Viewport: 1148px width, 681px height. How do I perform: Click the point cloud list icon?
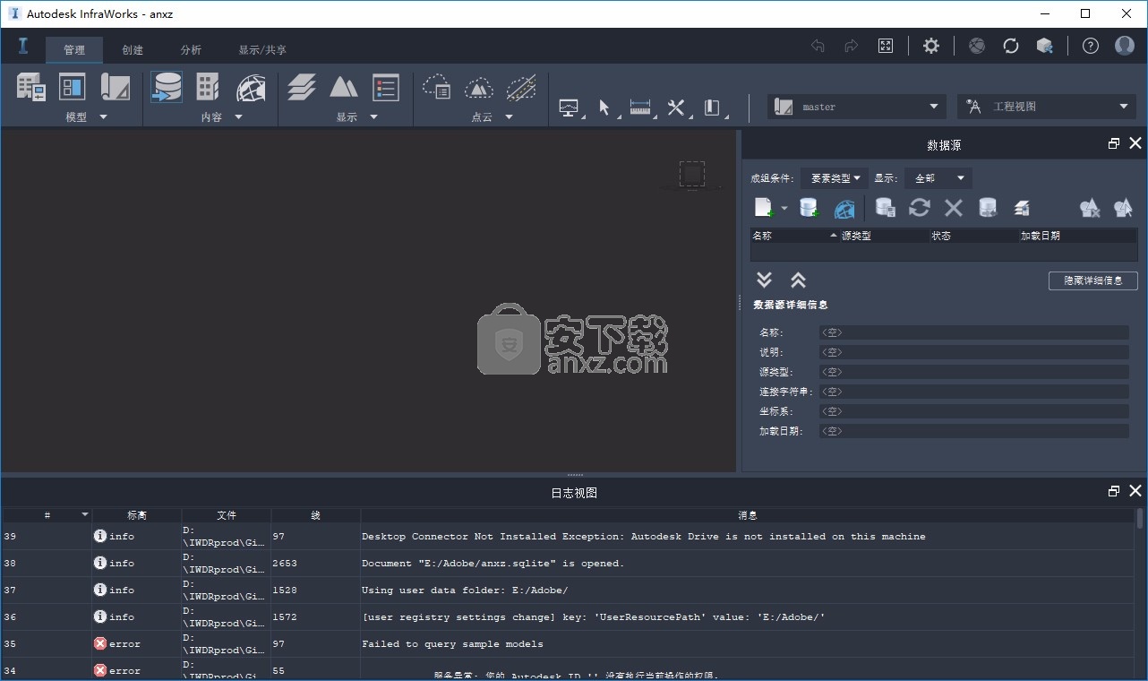point(436,87)
